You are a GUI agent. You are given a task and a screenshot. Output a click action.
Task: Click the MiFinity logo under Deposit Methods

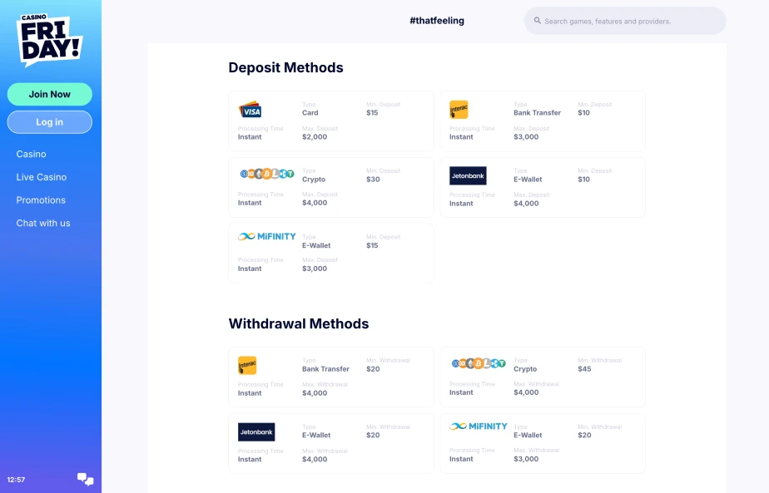pyautogui.click(x=267, y=236)
